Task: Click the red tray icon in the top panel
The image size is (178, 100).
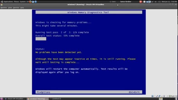Action: pyautogui.click(x=140, y=2)
